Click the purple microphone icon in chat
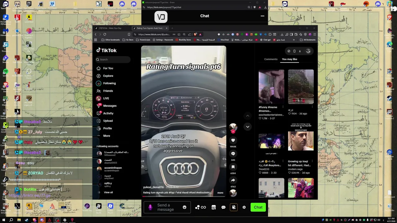Image resolution: width=397 pixels, height=223 pixels. pos(150,207)
